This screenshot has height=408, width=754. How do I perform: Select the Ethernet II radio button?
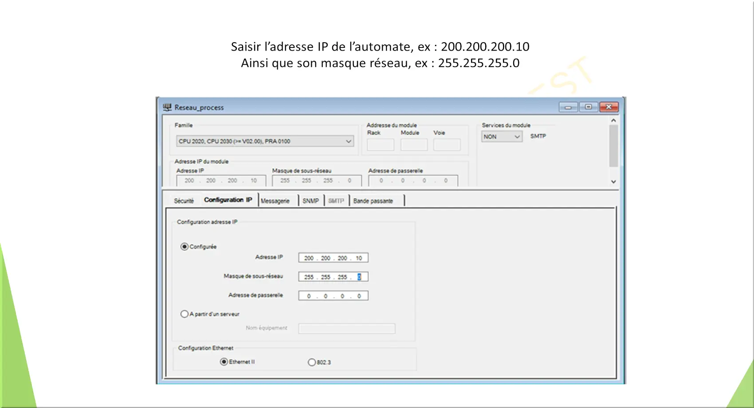click(x=224, y=362)
